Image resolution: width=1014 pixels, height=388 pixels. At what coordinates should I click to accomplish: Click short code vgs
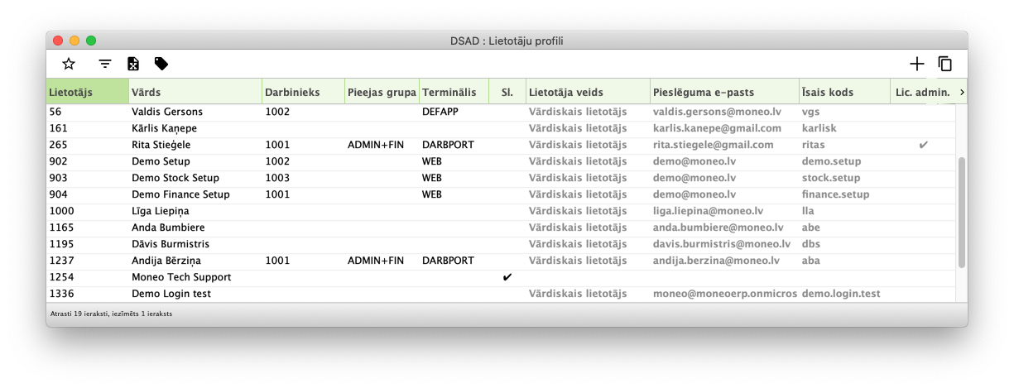tap(810, 112)
